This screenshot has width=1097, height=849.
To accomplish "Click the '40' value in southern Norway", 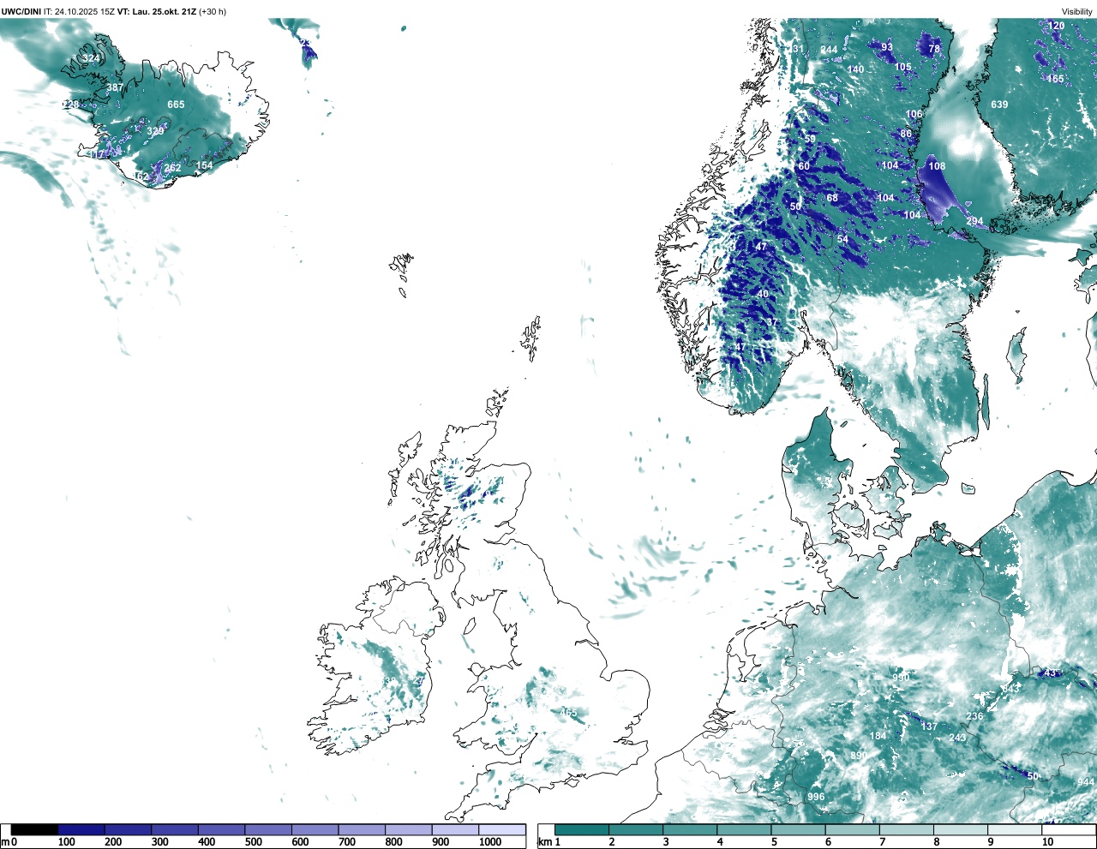I will [x=763, y=294].
